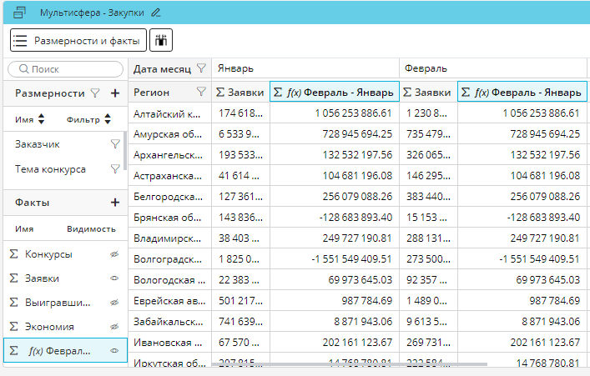Sort dimensions by the Имя column arrows
This screenshot has height=376, width=590.
[42, 120]
